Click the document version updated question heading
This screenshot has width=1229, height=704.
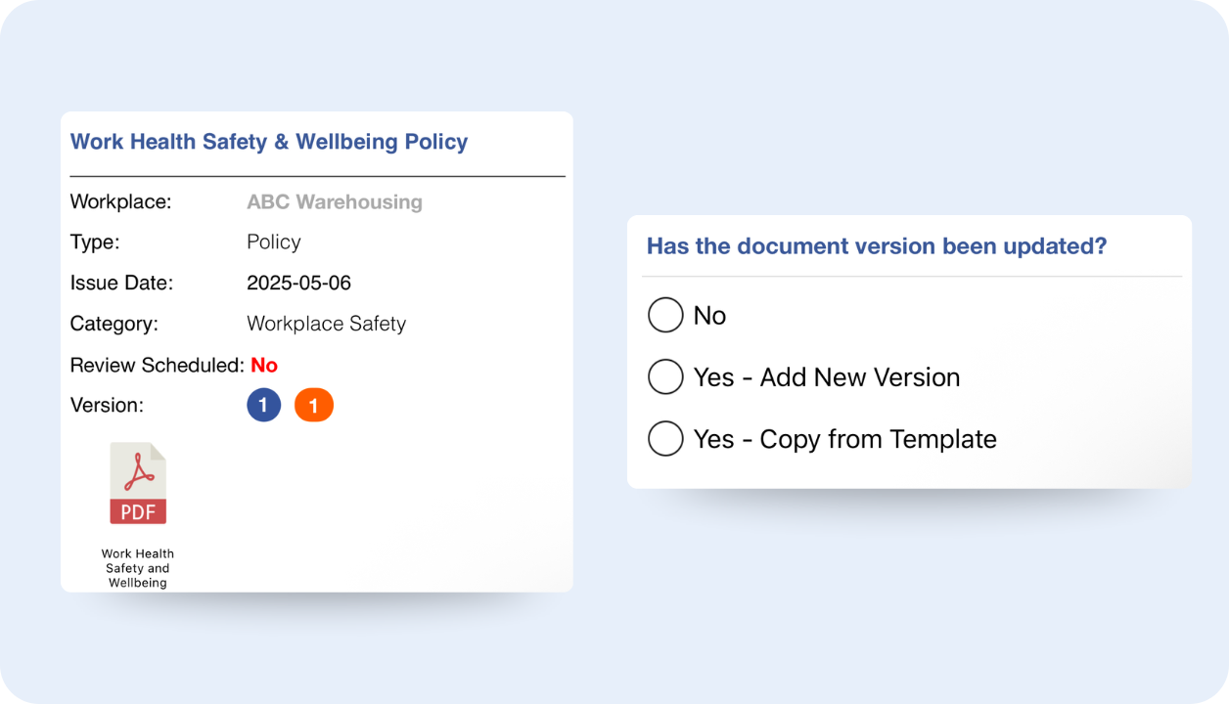(877, 246)
